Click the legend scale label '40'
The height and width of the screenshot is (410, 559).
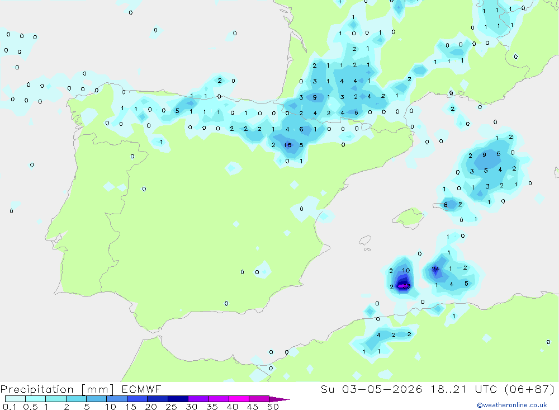coord(232,407)
